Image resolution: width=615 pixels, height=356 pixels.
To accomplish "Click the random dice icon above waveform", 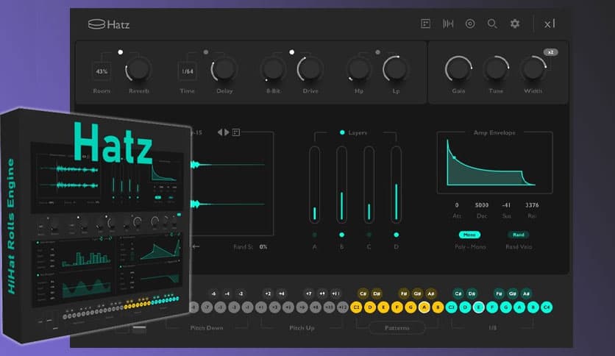I will tap(236, 132).
